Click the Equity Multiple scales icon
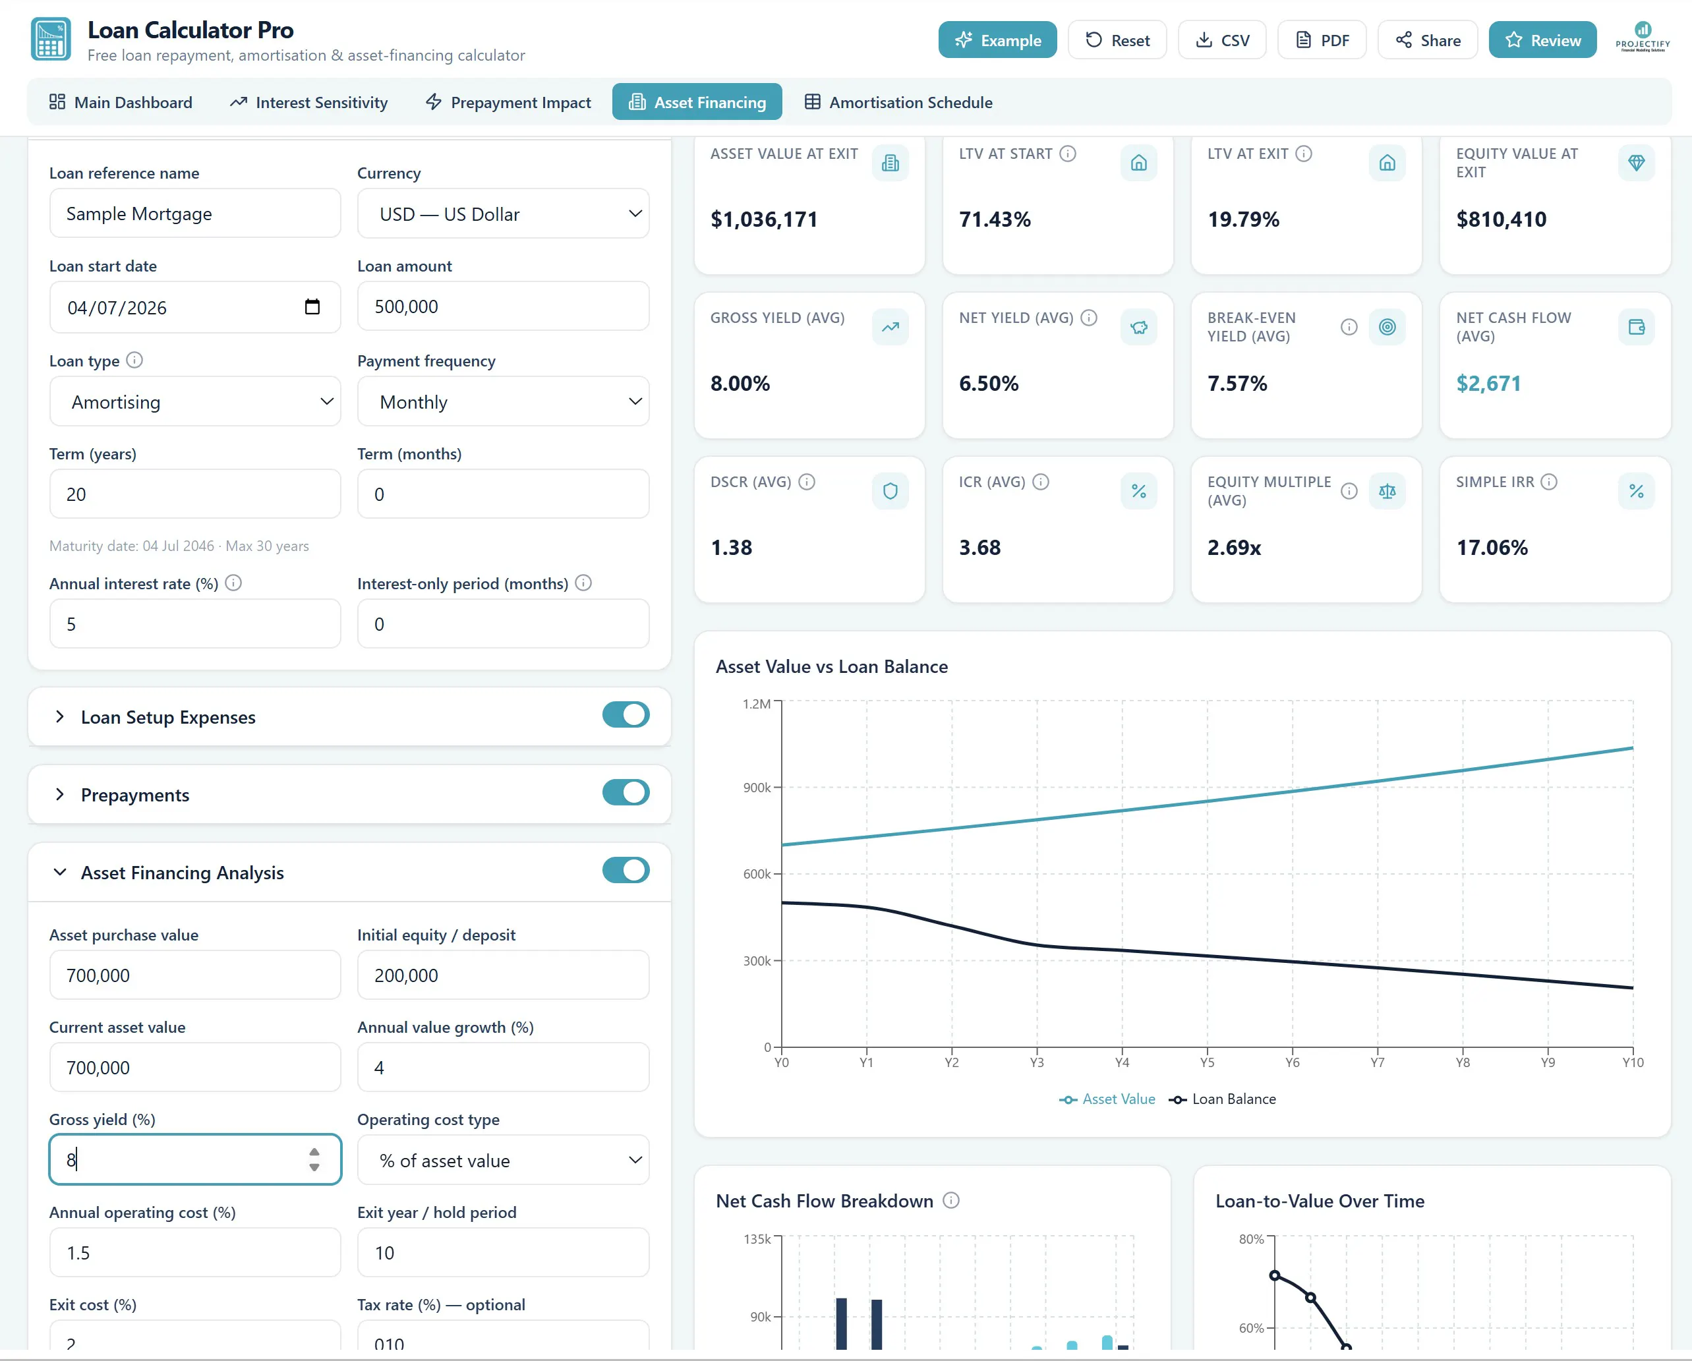1692x1361 pixels. 1387,490
